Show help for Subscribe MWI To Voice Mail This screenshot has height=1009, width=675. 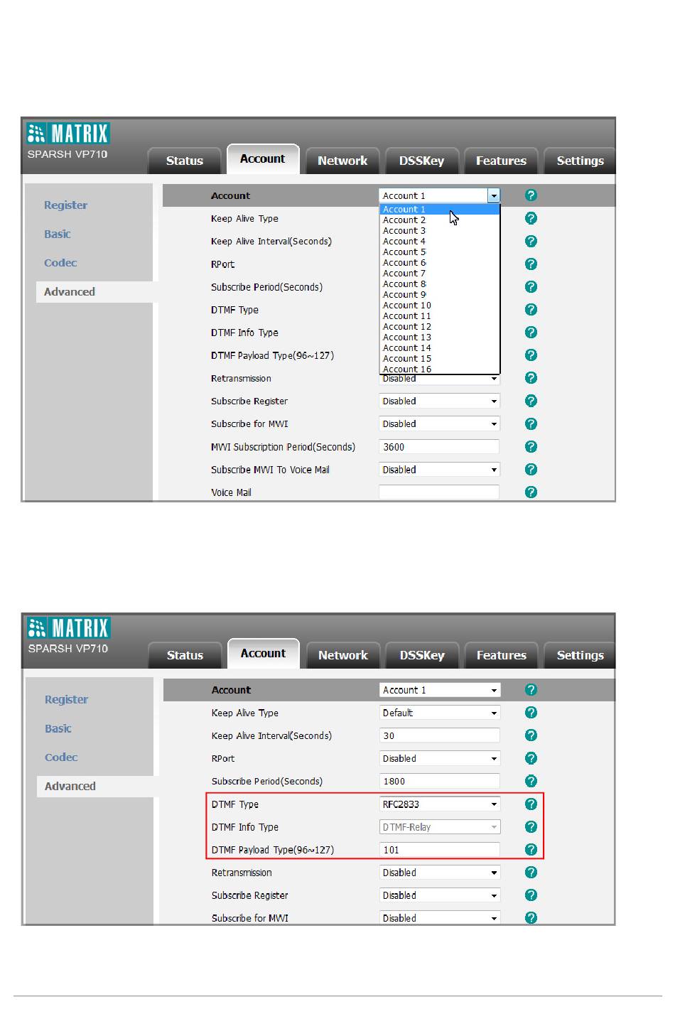pos(531,469)
